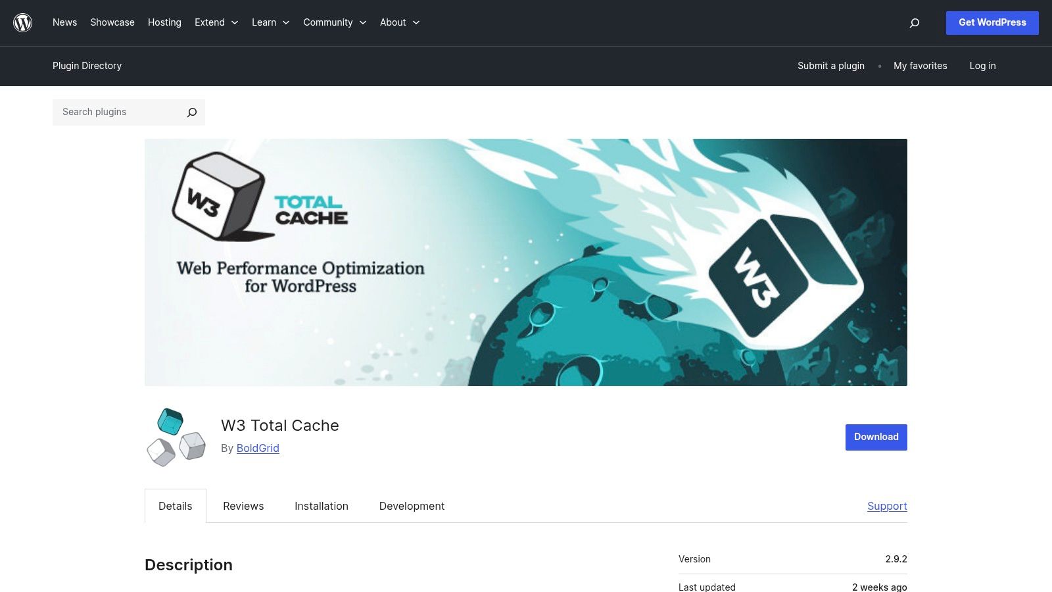The height and width of the screenshot is (592, 1052).
Task: Expand the Learn menu
Action: pyautogui.click(x=271, y=22)
